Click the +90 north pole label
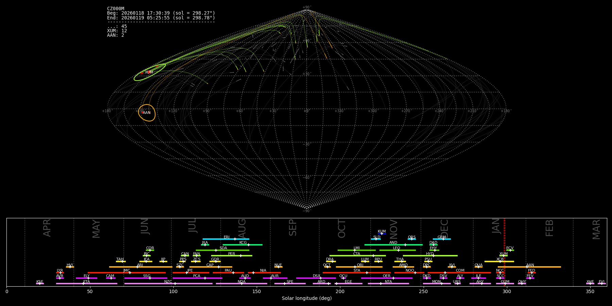This screenshot has width=612, height=306. click(x=307, y=7)
